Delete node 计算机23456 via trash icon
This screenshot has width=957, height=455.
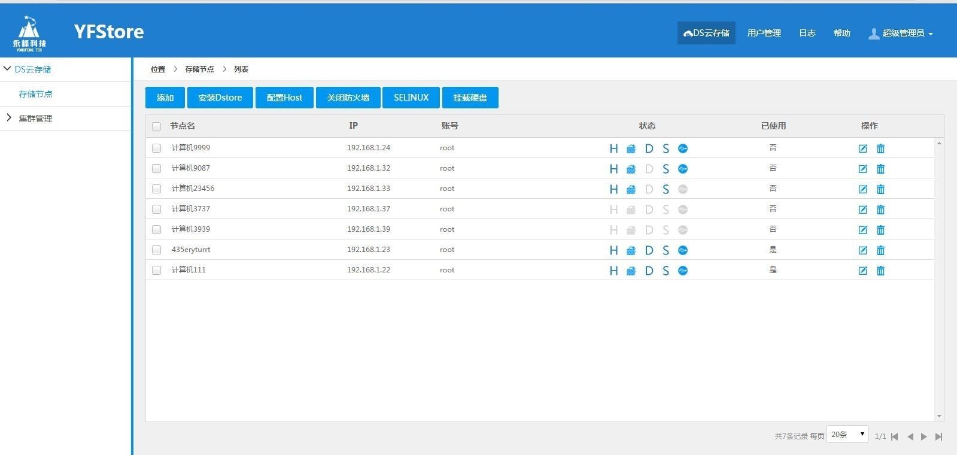coord(880,189)
